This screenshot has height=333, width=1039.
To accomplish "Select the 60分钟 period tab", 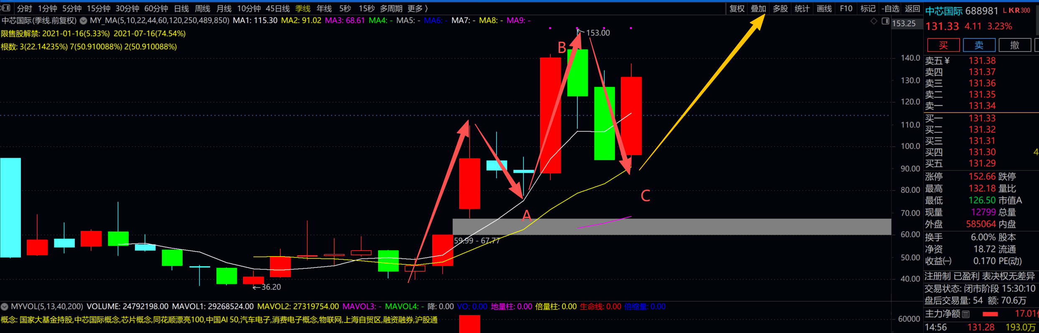I will tap(156, 8).
